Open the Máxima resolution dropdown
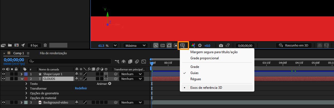Viewport: 334px width, 108px height. 136,45
